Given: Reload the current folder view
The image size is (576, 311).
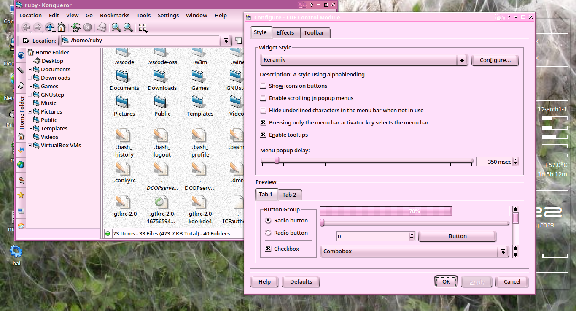Looking at the screenshot, I should click(76, 28).
